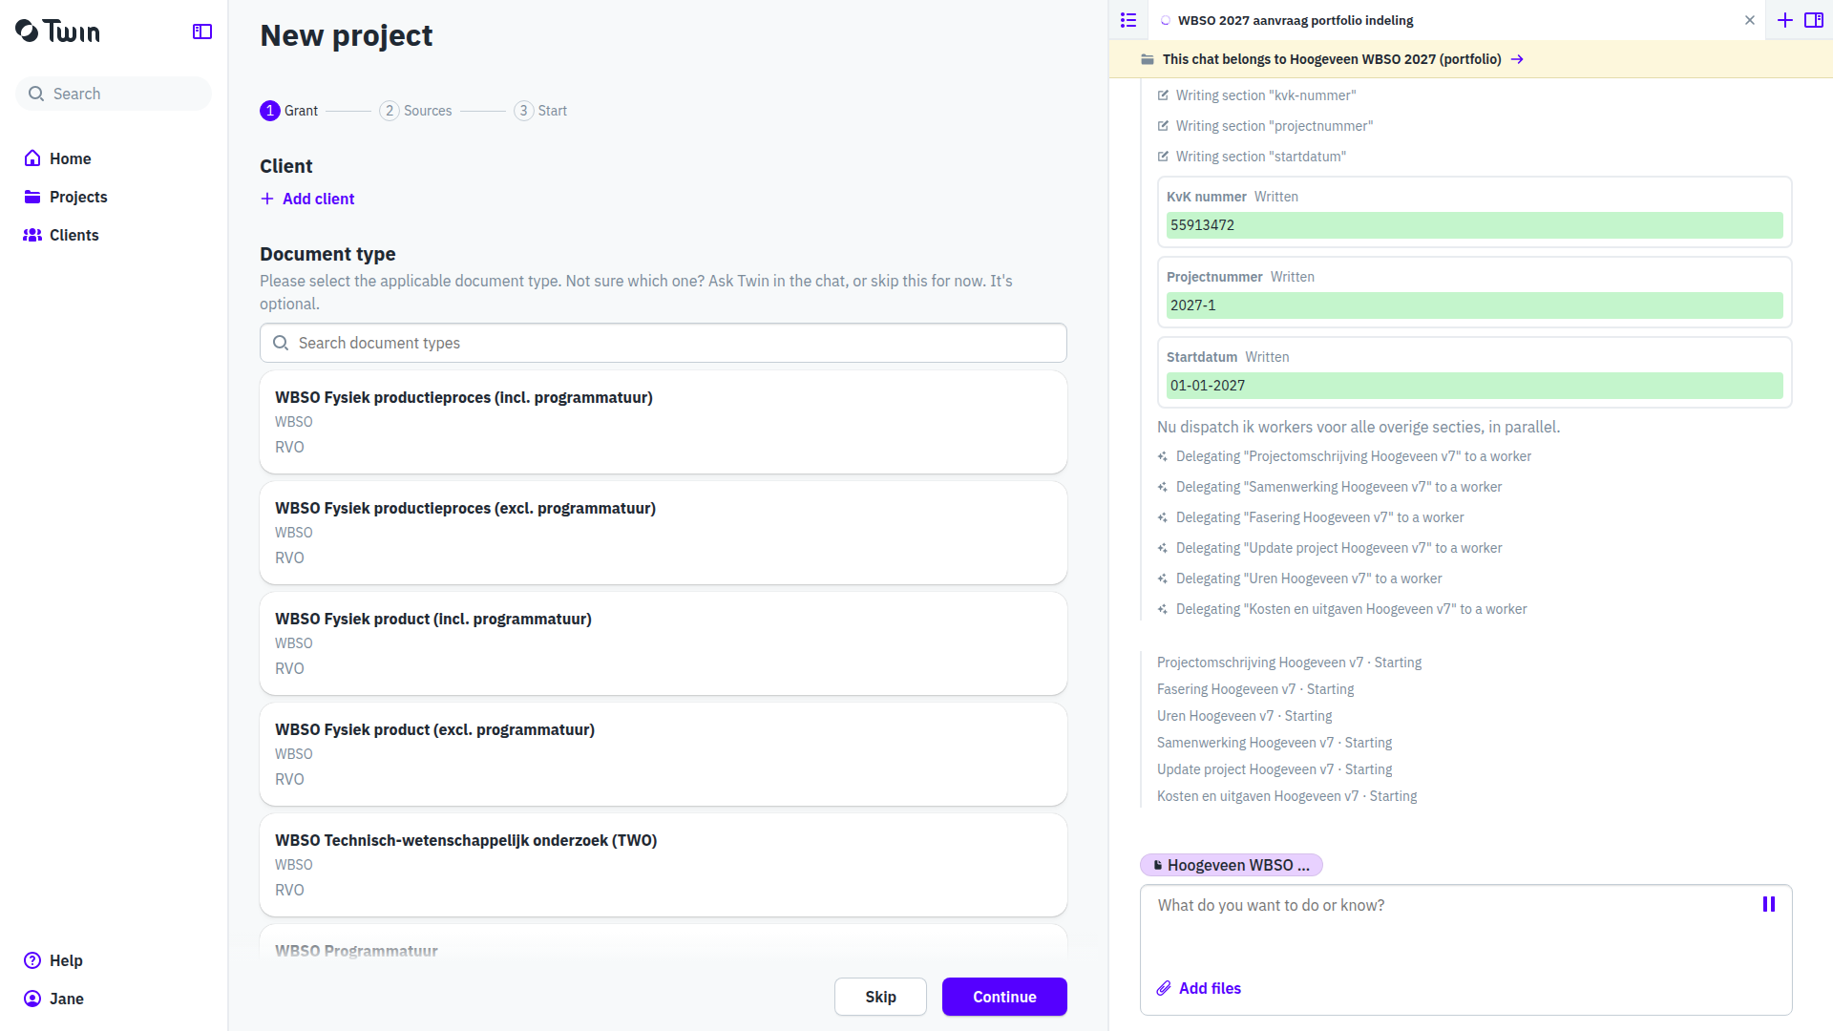The image size is (1833, 1031).
Task: Continue to the next step
Action: (x=1004, y=997)
